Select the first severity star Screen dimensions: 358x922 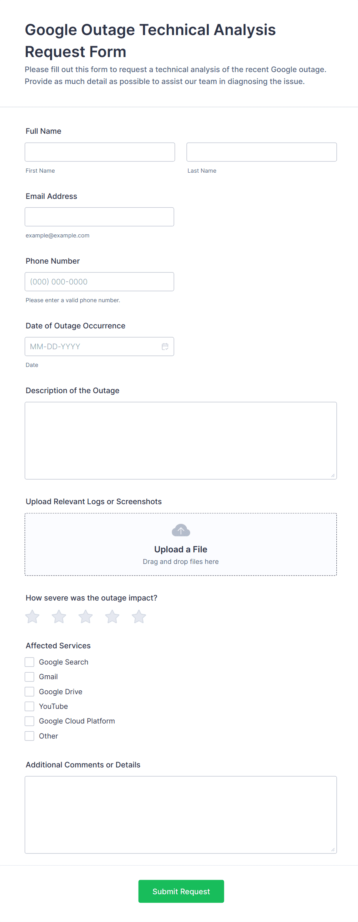pos(32,617)
